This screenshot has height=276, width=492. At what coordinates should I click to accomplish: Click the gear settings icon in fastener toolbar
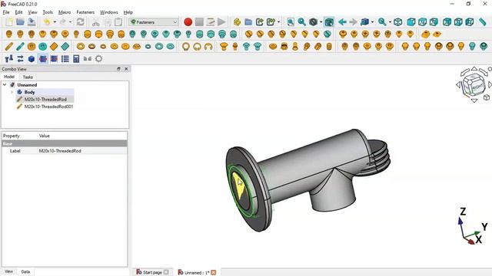[x=98, y=58]
